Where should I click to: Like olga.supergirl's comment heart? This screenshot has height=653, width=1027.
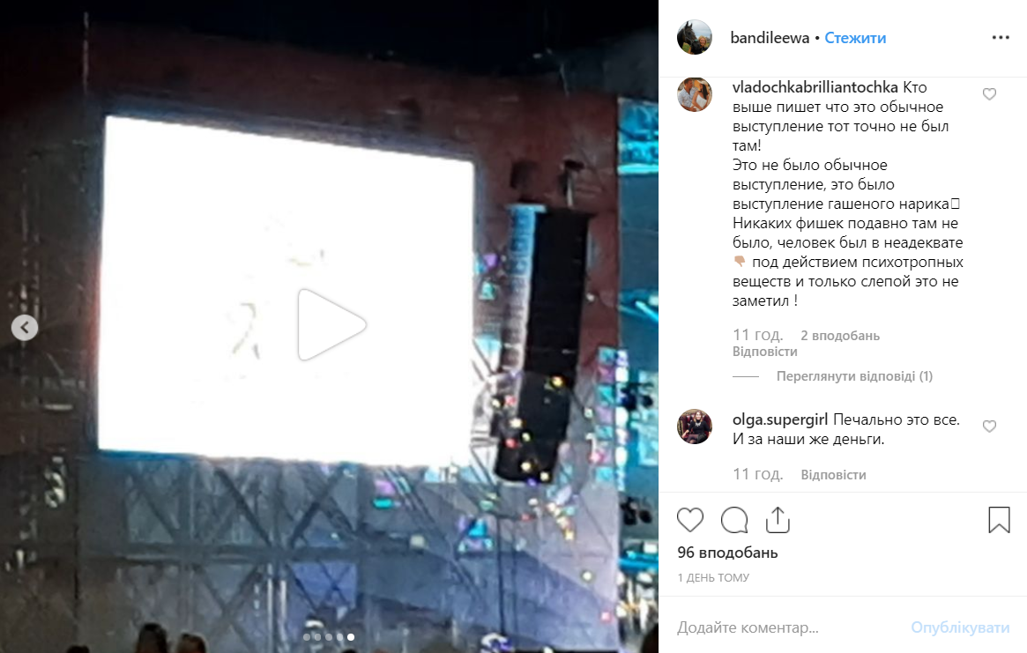tap(989, 427)
